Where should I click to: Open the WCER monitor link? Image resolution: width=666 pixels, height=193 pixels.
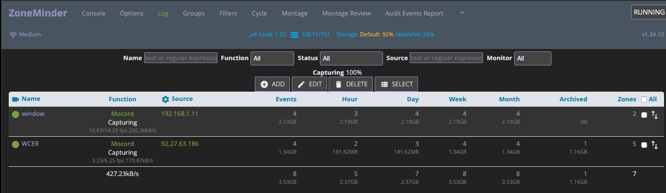[31, 144]
